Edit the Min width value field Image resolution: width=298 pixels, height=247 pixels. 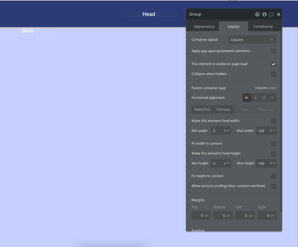(x=217, y=131)
